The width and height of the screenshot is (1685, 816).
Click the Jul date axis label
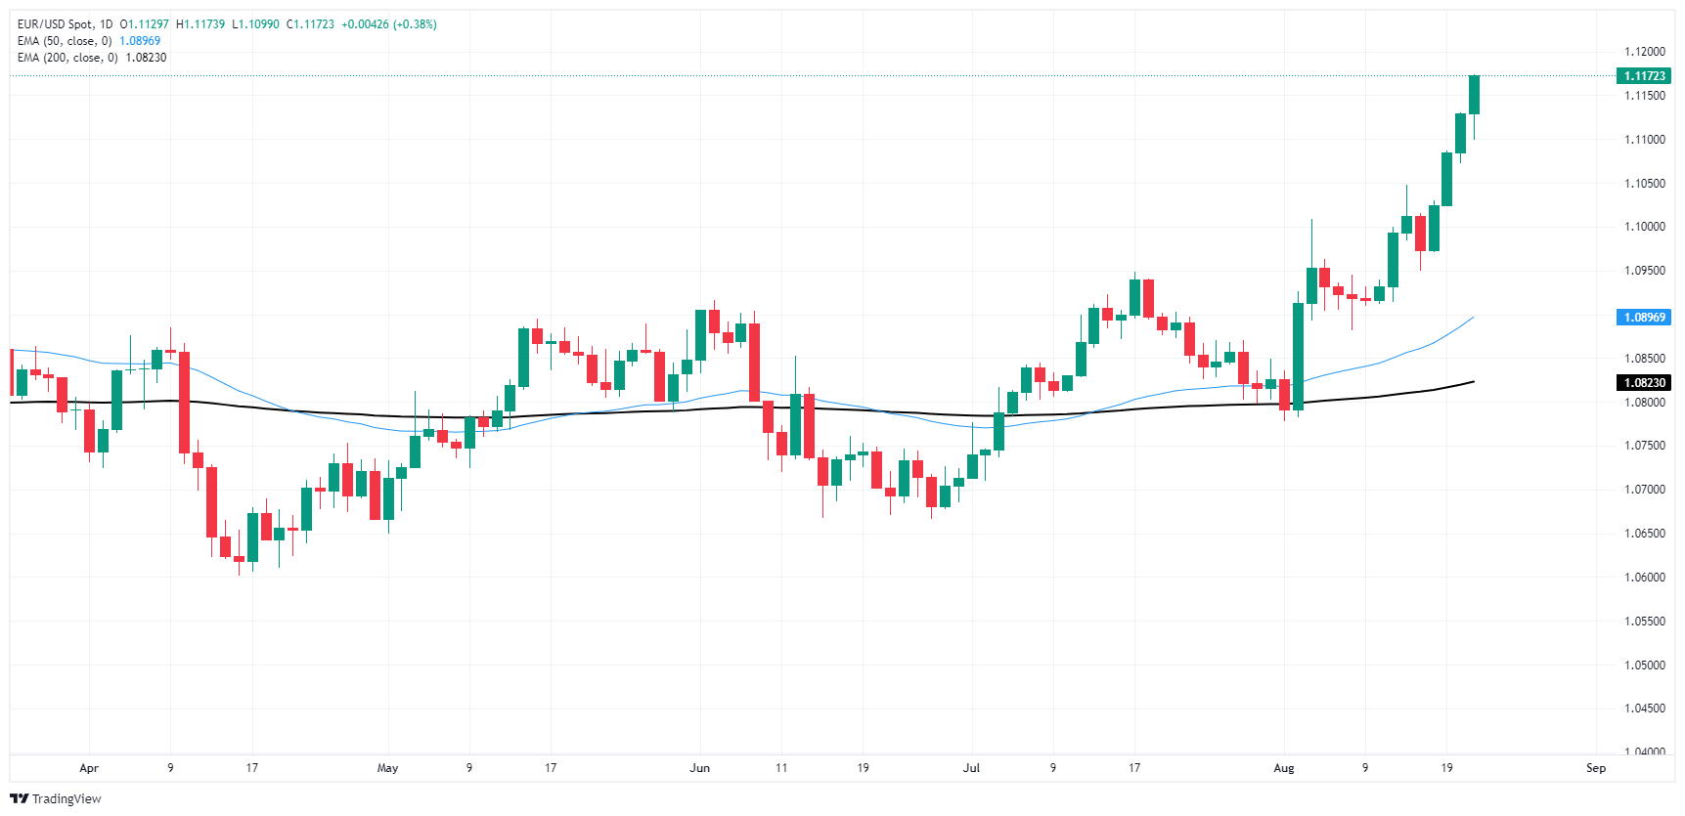(x=971, y=768)
